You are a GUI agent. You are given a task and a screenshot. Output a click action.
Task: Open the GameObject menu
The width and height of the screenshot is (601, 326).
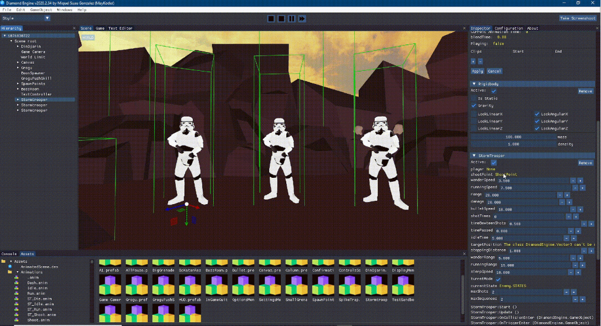41,10
